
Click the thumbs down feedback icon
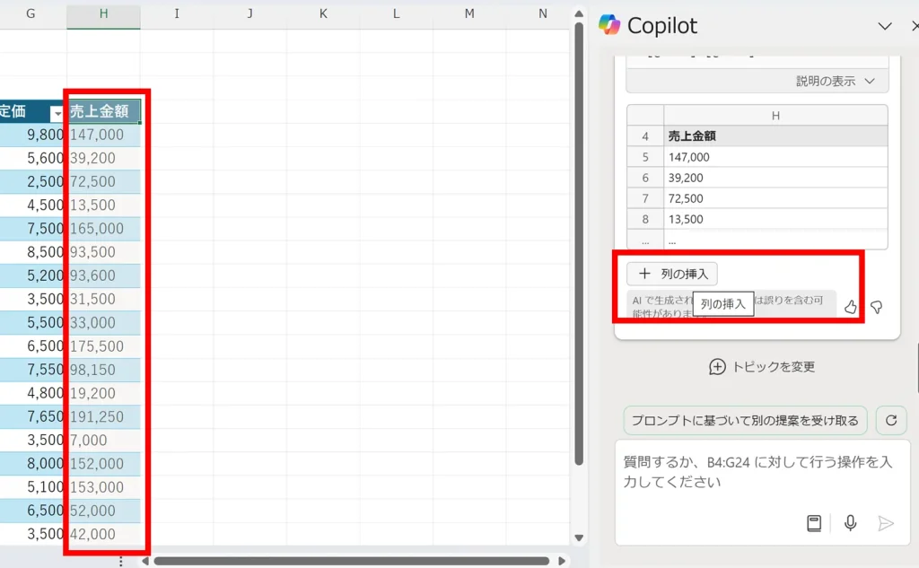[877, 307]
